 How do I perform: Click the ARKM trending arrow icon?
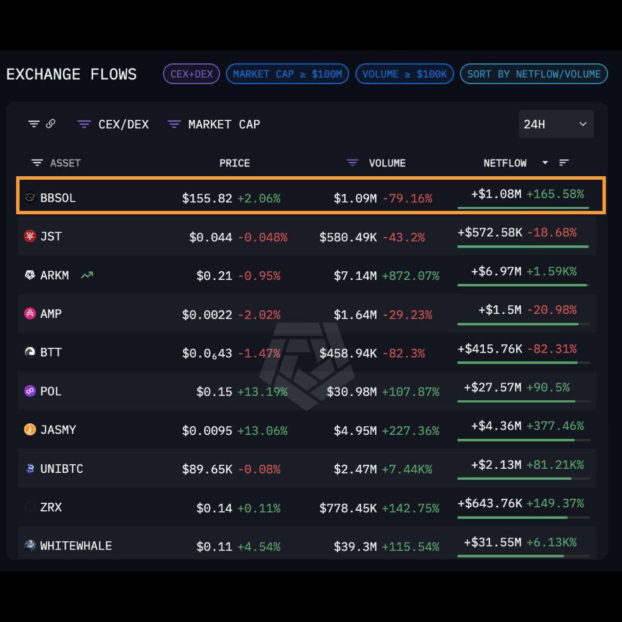(x=87, y=275)
